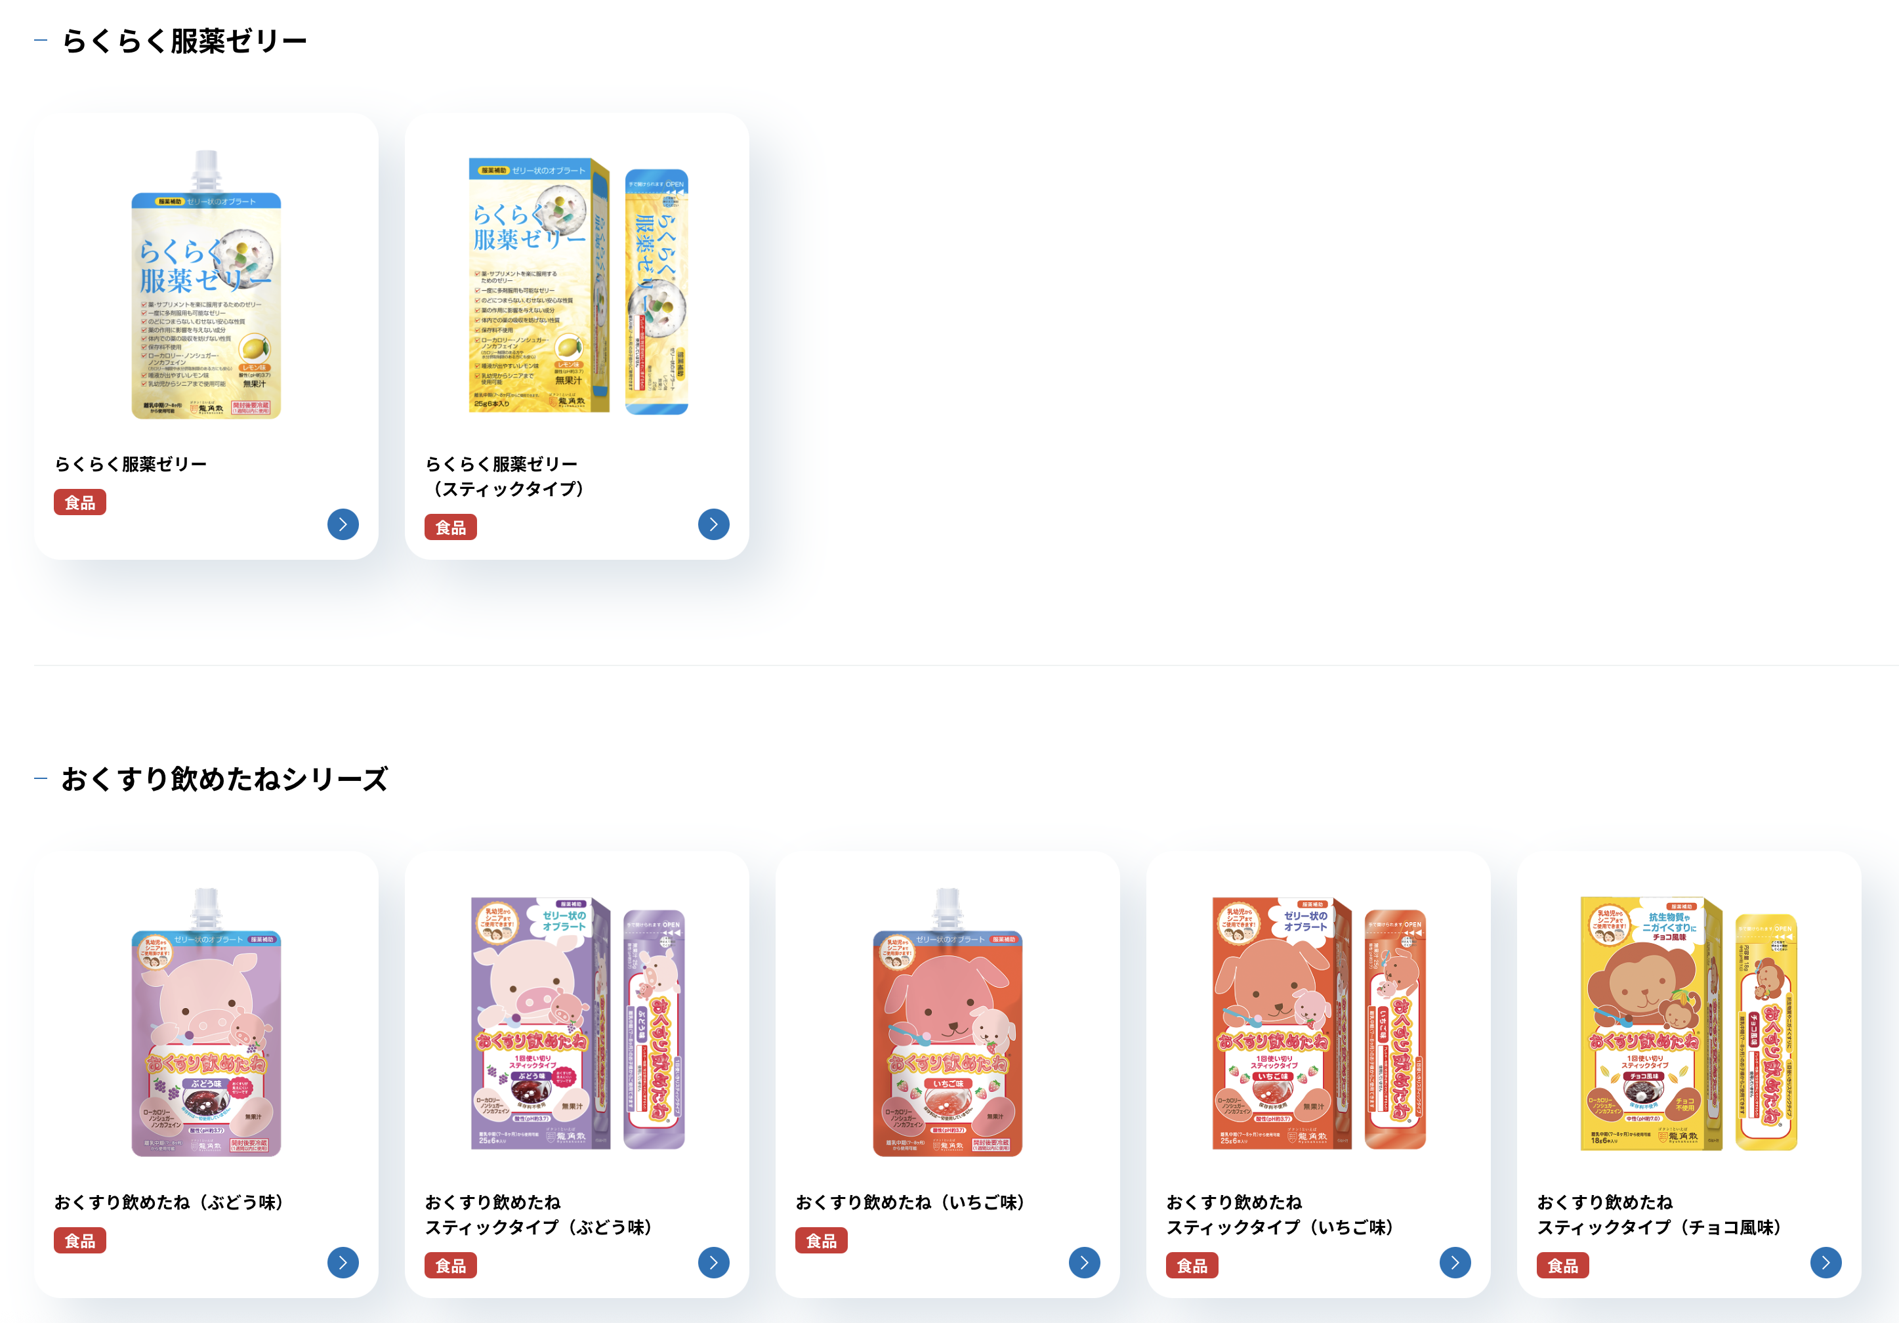Open the grape stick type box image
Viewport: 1899px width, 1323px height.
[577, 1022]
